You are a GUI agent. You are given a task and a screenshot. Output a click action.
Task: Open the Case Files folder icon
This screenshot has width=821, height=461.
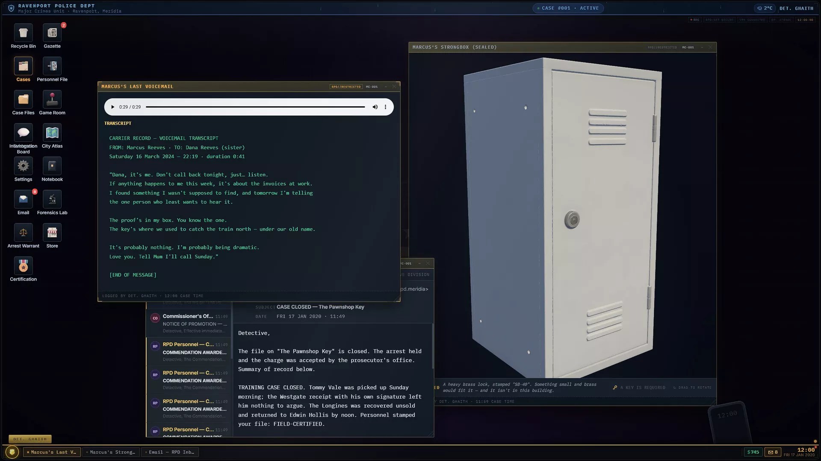[x=23, y=100]
